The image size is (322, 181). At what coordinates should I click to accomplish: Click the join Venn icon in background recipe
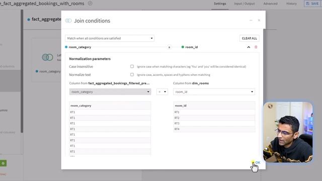pos(47,57)
